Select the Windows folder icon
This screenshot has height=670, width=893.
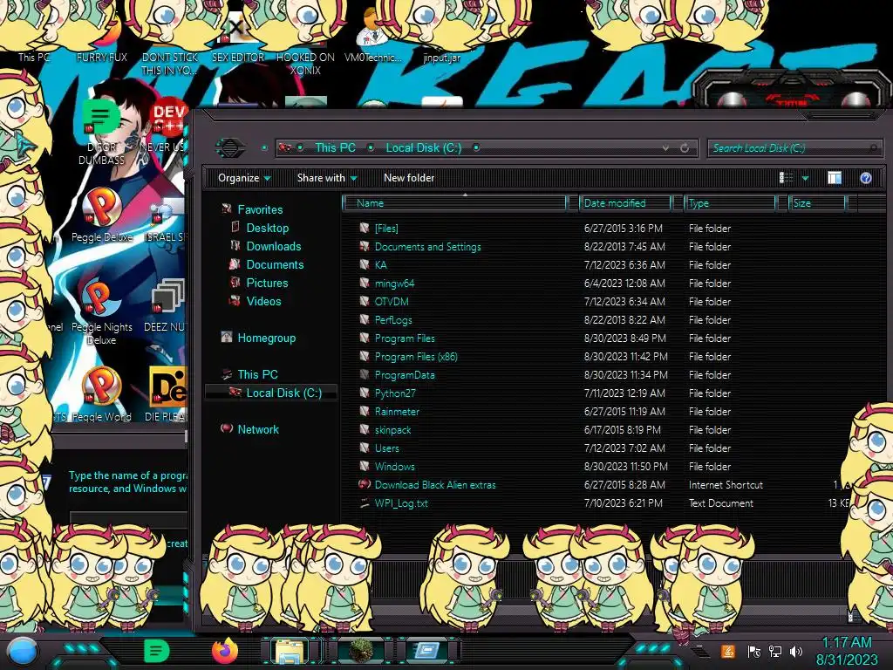coord(365,466)
